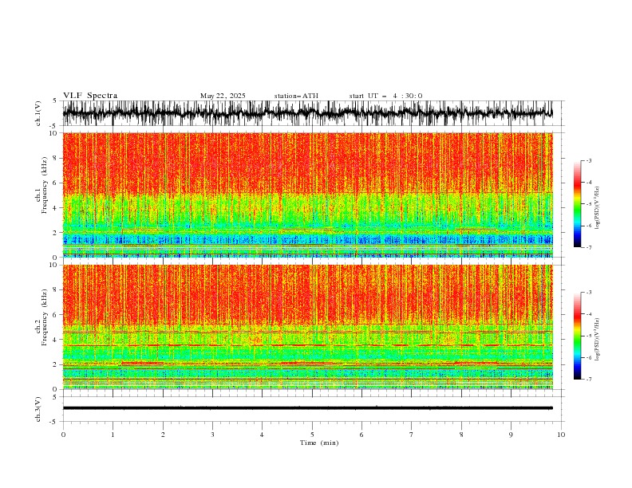Click the "-7" tick on lower color bar
The image size is (632, 488).
pyautogui.click(x=589, y=380)
